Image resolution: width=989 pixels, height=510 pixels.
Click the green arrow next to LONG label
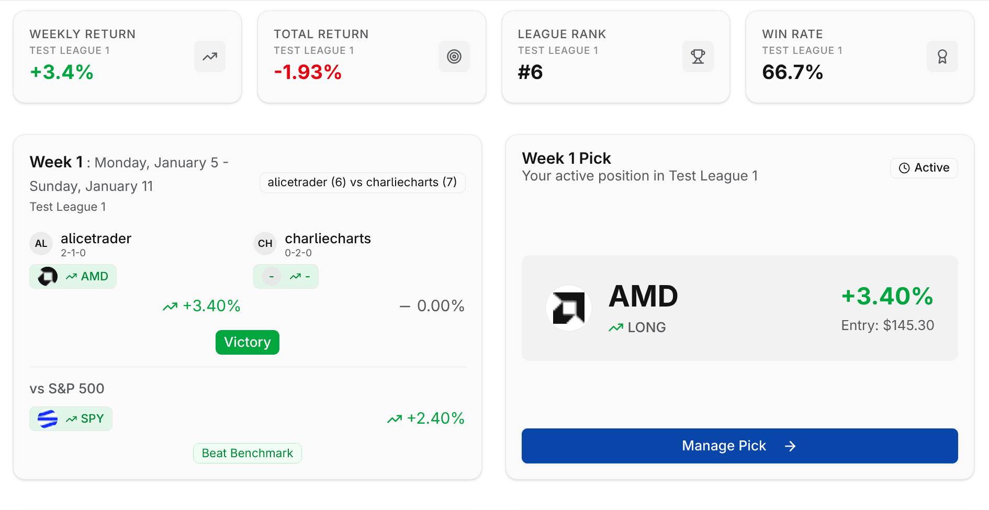pos(616,327)
